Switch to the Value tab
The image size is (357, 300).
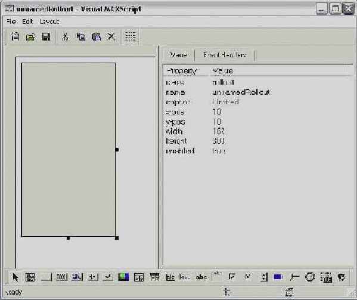tap(179, 55)
